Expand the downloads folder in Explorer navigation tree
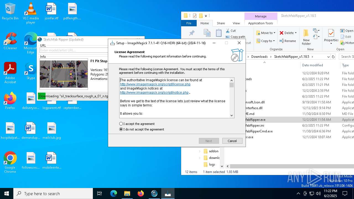Screen dimensions: 354x199 click(x=200, y=158)
